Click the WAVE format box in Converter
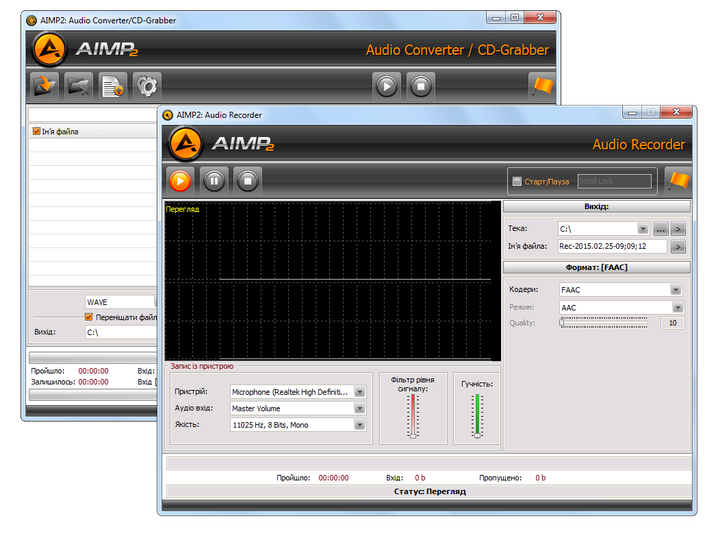Image resolution: width=718 pixels, height=538 pixels. 121,302
